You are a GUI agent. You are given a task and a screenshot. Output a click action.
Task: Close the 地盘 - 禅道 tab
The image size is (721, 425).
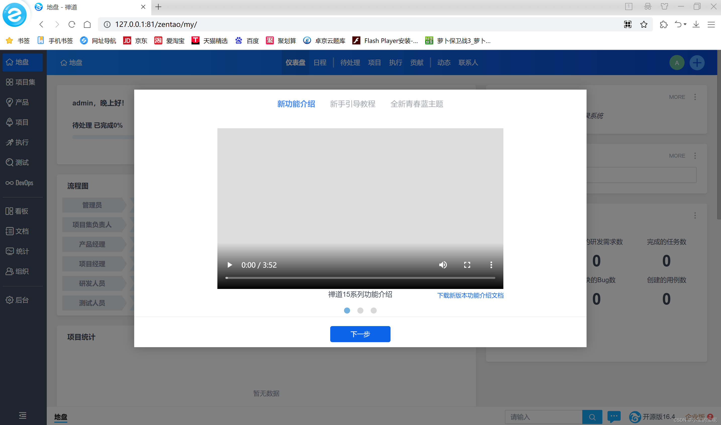click(x=143, y=7)
